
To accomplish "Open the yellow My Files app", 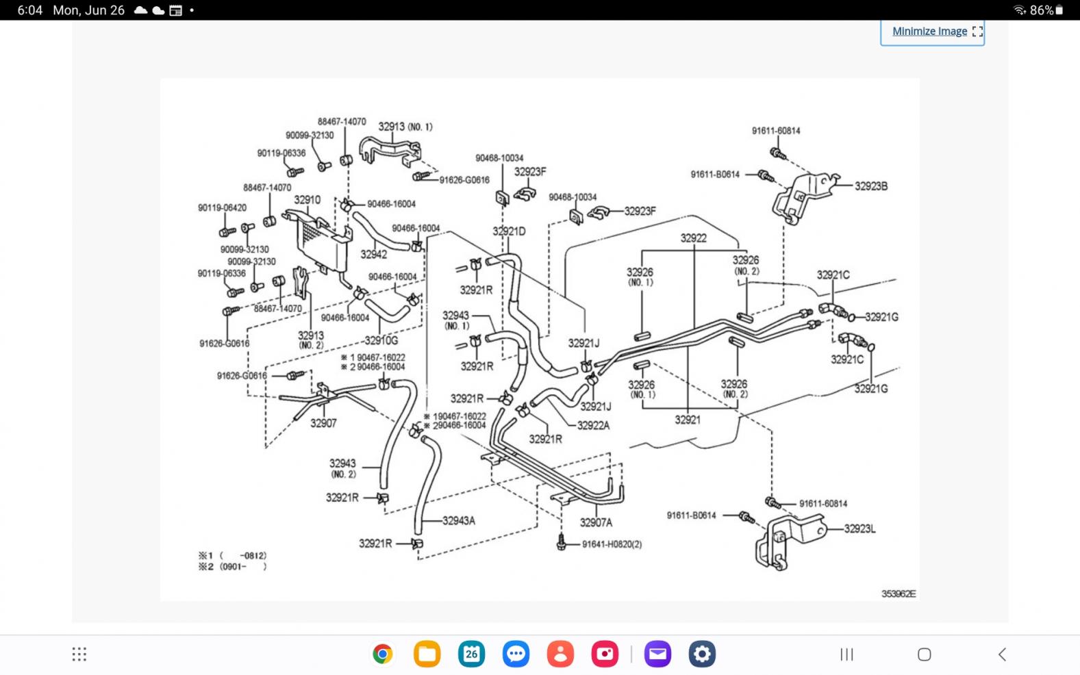I will (x=427, y=654).
